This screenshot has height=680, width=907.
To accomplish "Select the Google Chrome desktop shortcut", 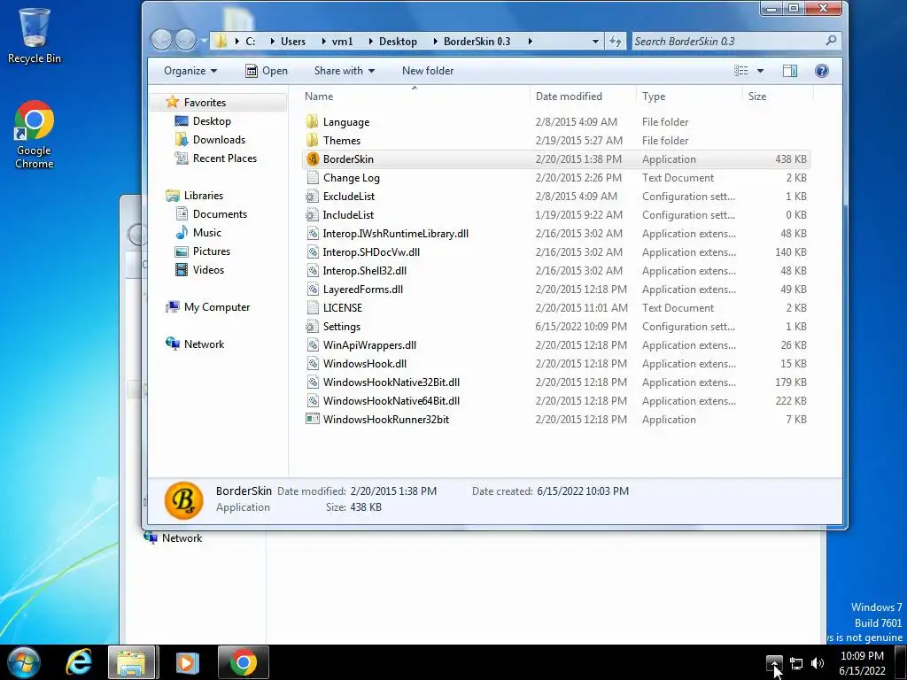I will [x=35, y=135].
